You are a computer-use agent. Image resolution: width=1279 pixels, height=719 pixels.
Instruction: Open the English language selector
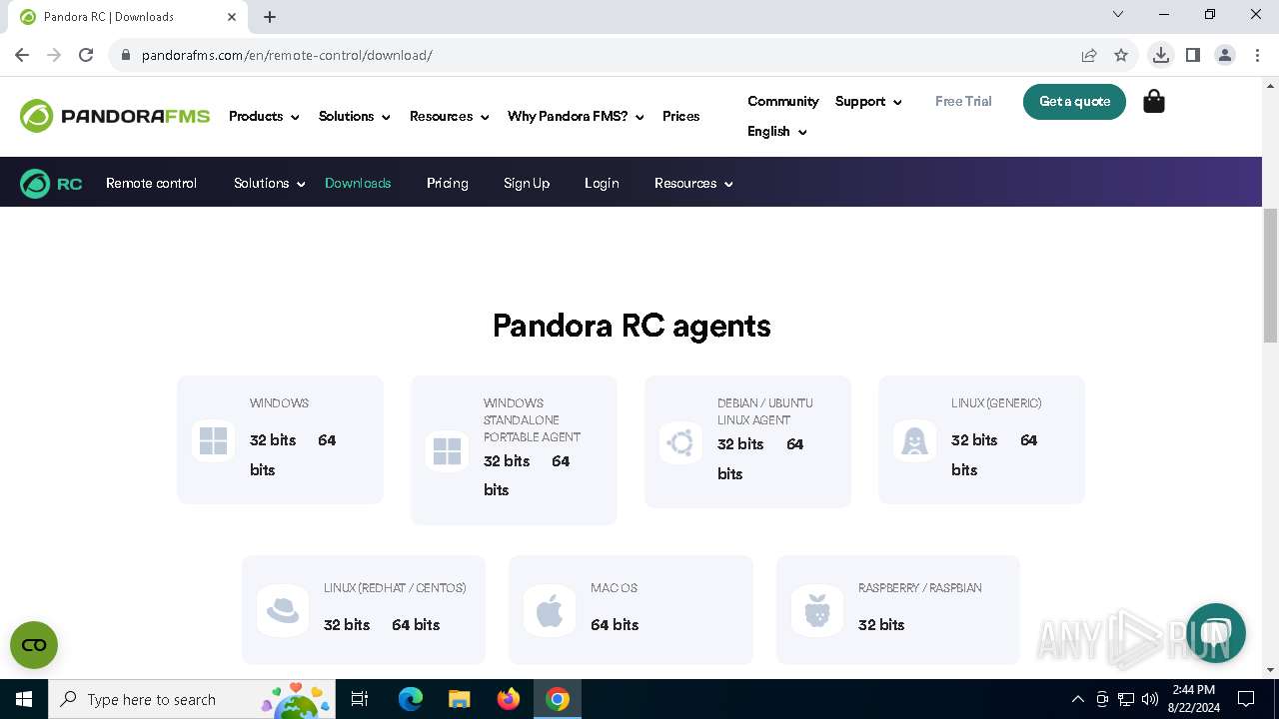point(776,132)
